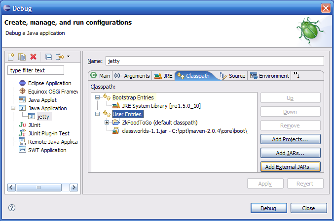
Task: Select Bootstrap Entries in classpath
Action: tap(133, 97)
